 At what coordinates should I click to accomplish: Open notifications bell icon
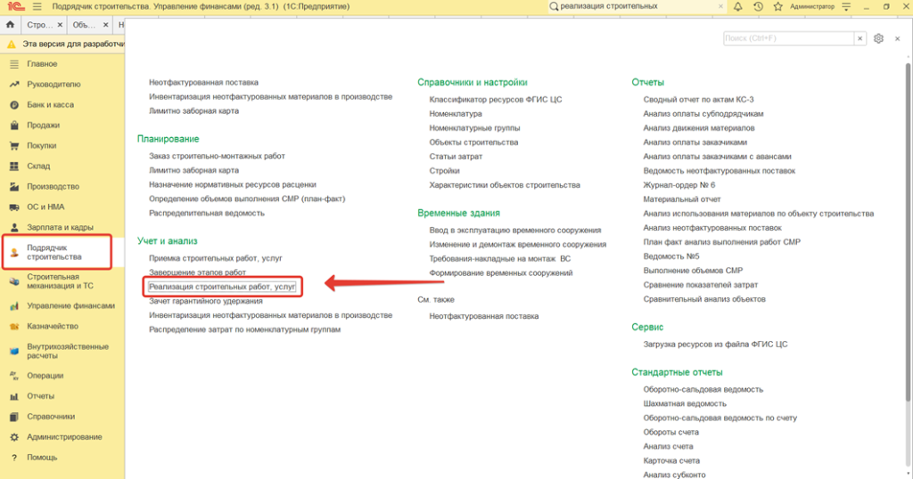click(737, 6)
